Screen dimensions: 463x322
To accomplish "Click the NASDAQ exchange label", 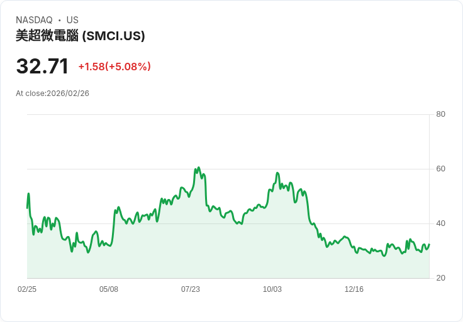I will pos(34,20).
